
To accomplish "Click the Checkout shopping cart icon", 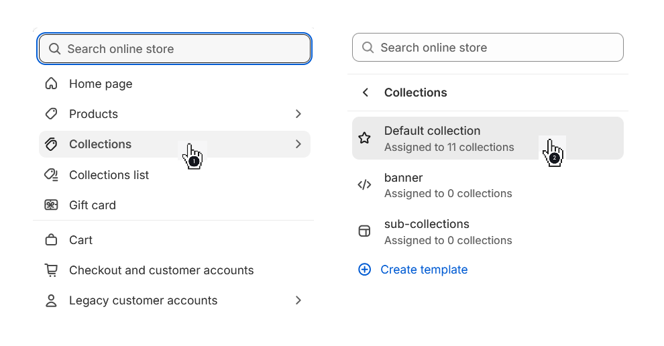I will [x=51, y=270].
